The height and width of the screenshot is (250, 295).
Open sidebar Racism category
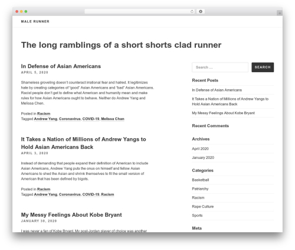[198, 197]
